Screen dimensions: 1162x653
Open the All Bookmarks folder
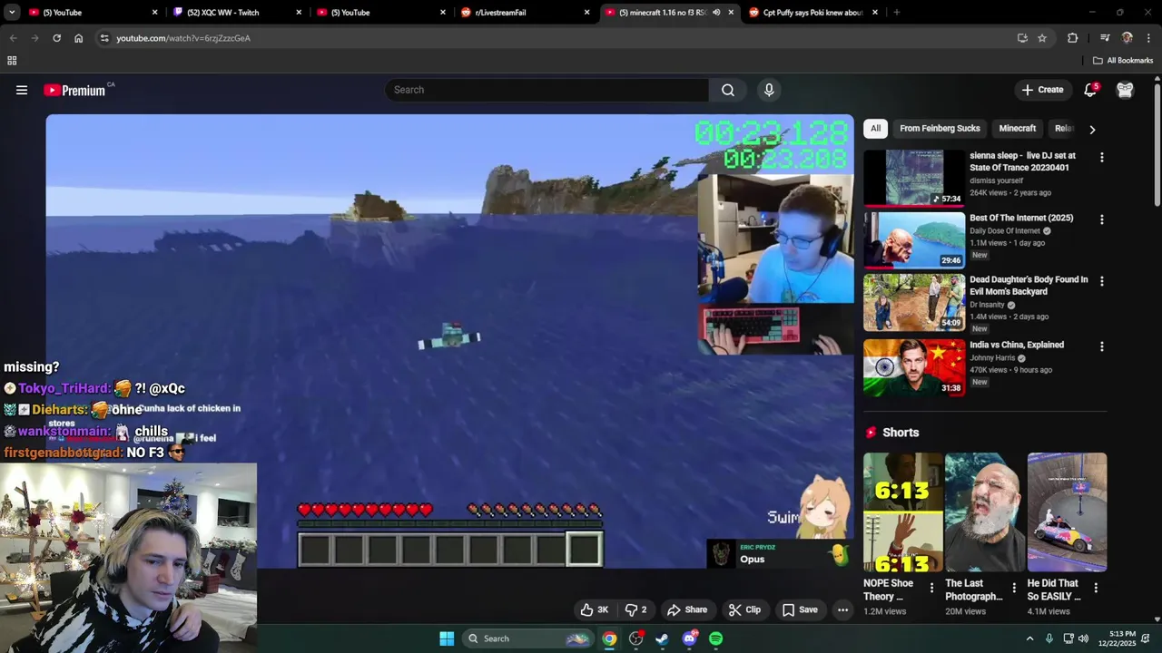[1122, 61]
